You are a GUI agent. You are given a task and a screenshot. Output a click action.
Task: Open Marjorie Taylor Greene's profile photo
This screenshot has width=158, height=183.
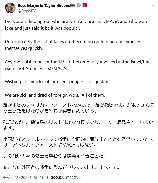(10, 8)
